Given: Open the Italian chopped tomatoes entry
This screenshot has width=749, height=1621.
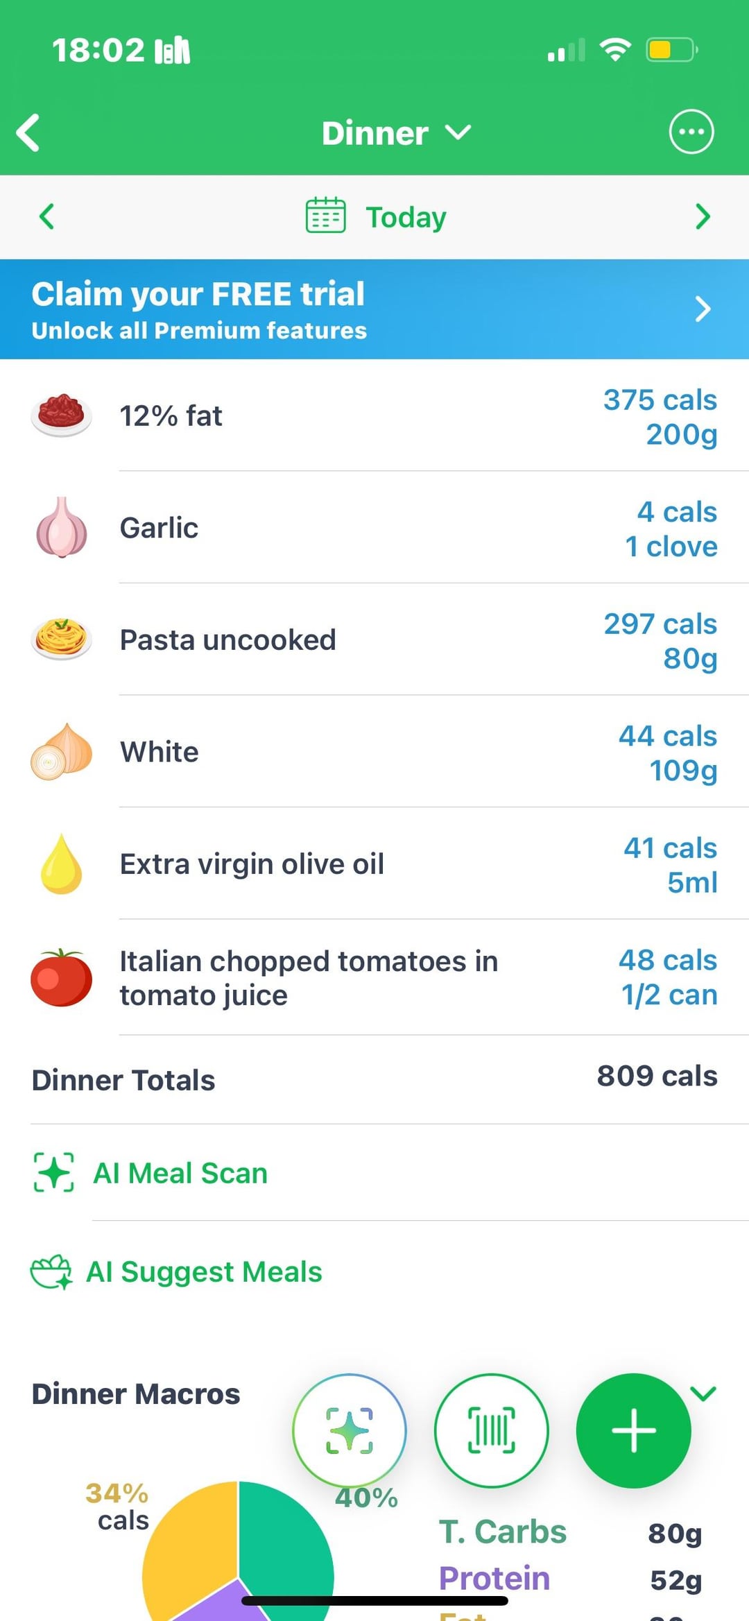Looking at the screenshot, I should coord(374,978).
